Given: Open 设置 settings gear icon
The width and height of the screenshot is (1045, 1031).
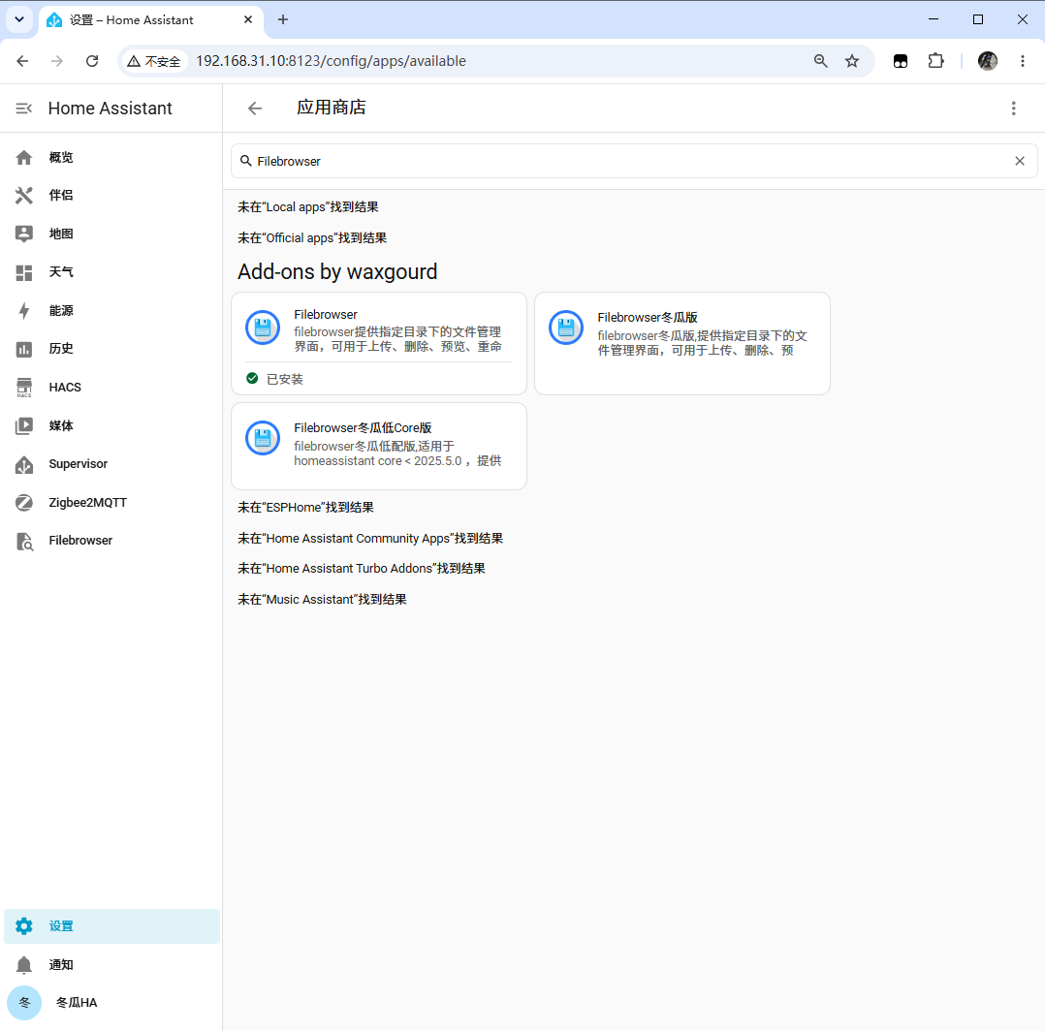Looking at the screenshot, I should tap(24, 925).
